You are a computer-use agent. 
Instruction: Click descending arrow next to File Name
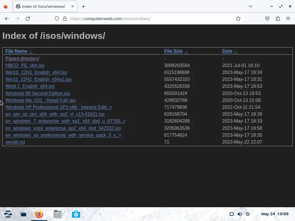point(31,51)
